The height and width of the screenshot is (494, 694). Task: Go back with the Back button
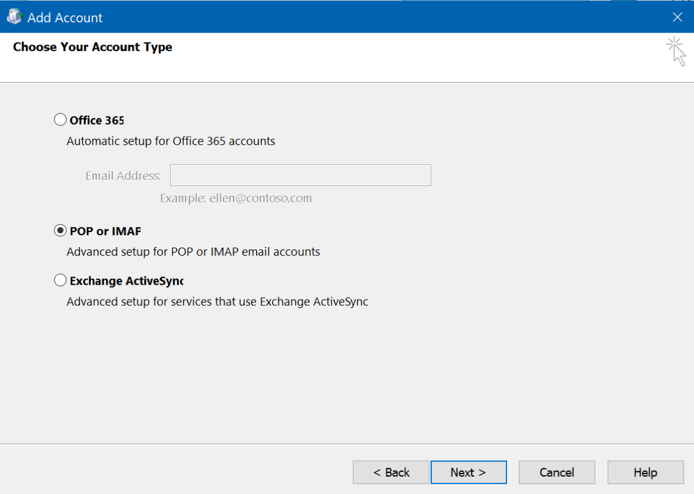(x=391, y=472)
